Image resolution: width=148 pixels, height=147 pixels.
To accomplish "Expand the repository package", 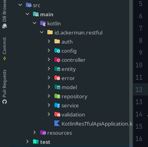I will coord(49,96).
